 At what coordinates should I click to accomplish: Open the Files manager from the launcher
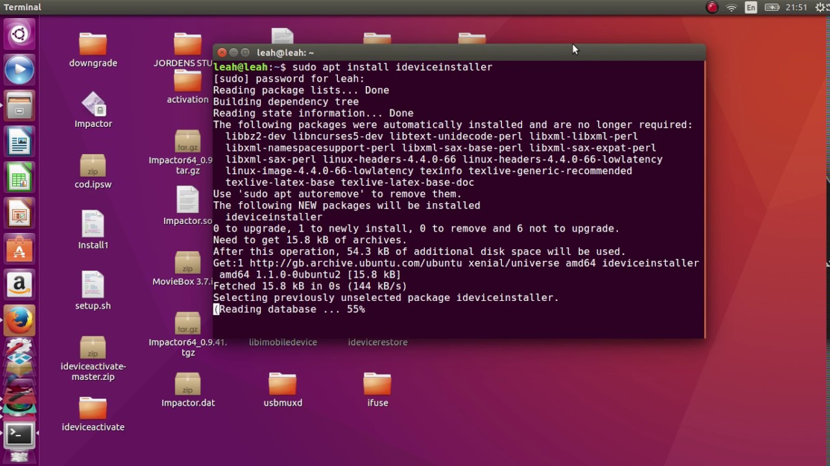click(19, 106)
